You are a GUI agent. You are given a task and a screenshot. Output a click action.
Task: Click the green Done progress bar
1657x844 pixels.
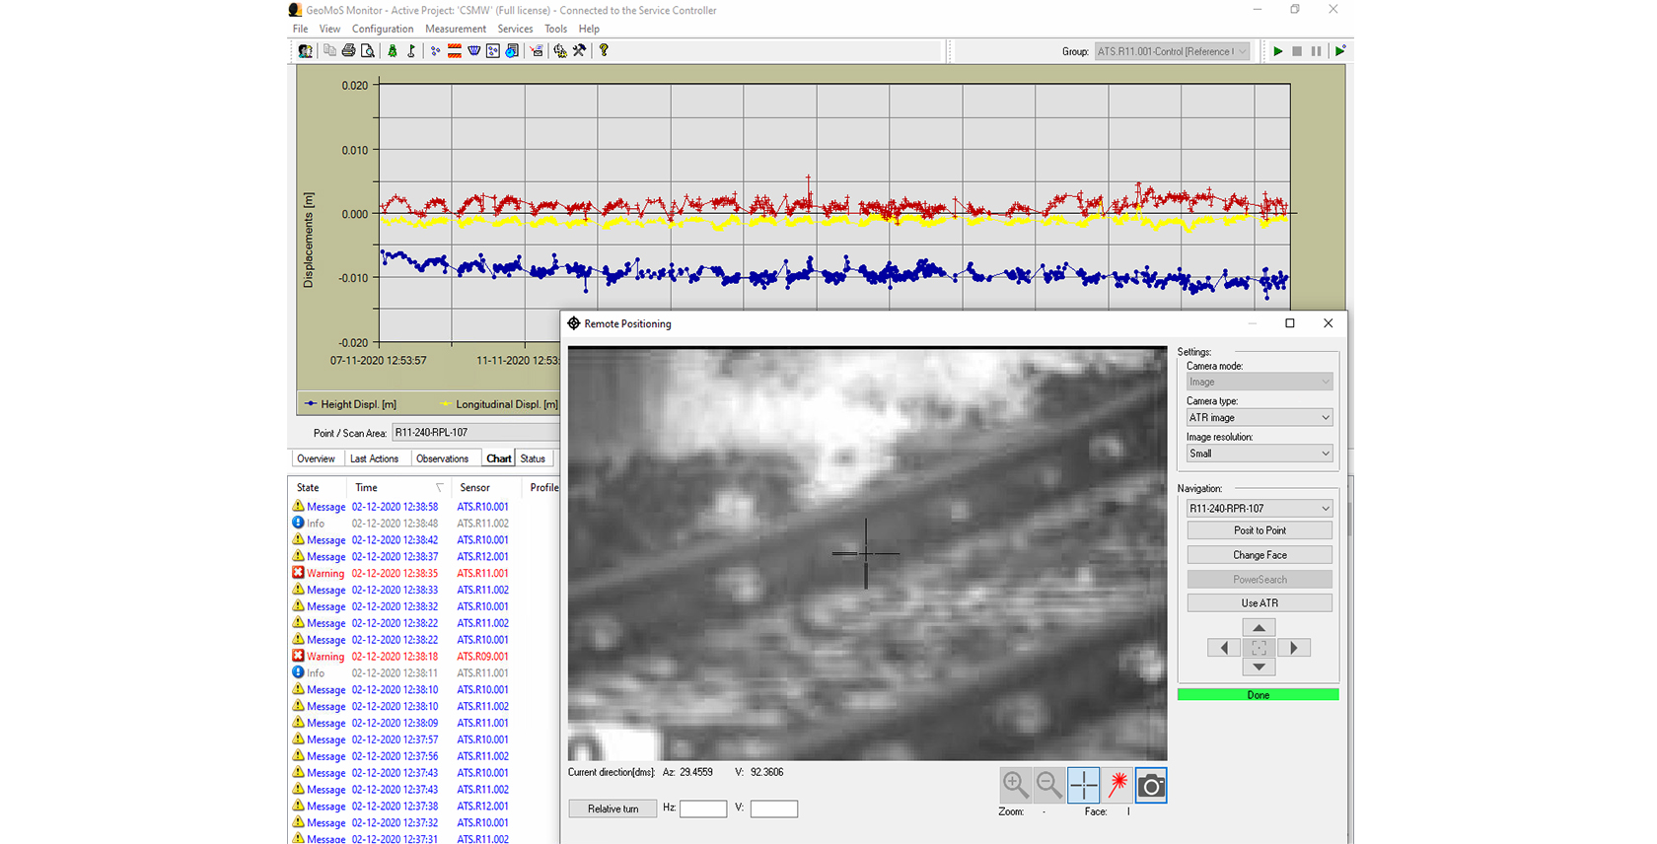click(x=1258, y=695)
